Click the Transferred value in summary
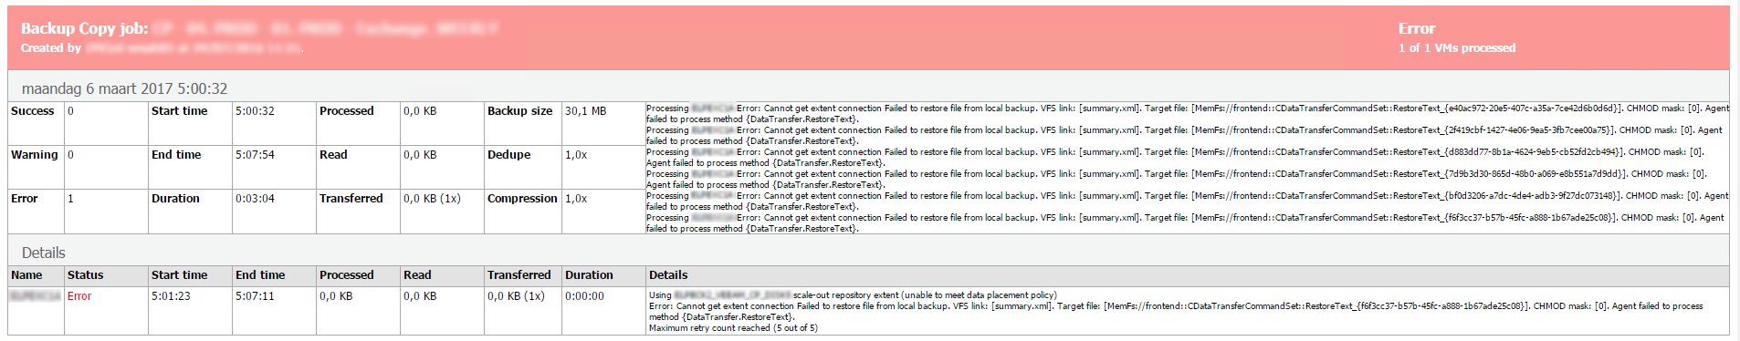1740x341 pixels. coord(432,199)
